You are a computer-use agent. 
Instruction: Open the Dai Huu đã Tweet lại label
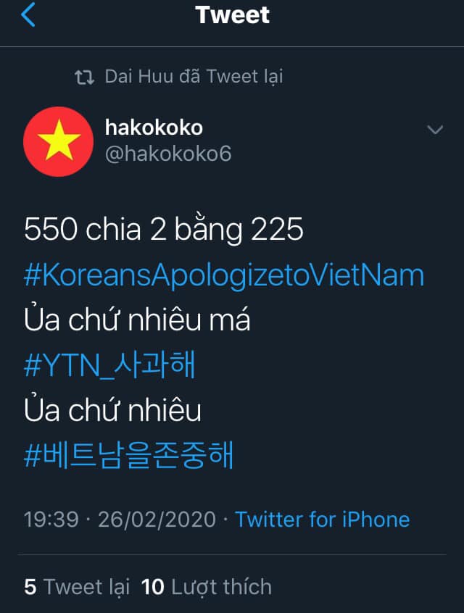click(x=194, y=77)
